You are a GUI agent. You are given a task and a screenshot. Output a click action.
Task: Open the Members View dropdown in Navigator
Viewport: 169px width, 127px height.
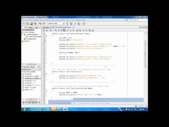(40, 70)
